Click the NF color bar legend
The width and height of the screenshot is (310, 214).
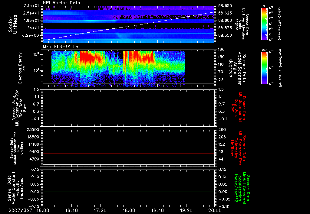click(264, 24)
